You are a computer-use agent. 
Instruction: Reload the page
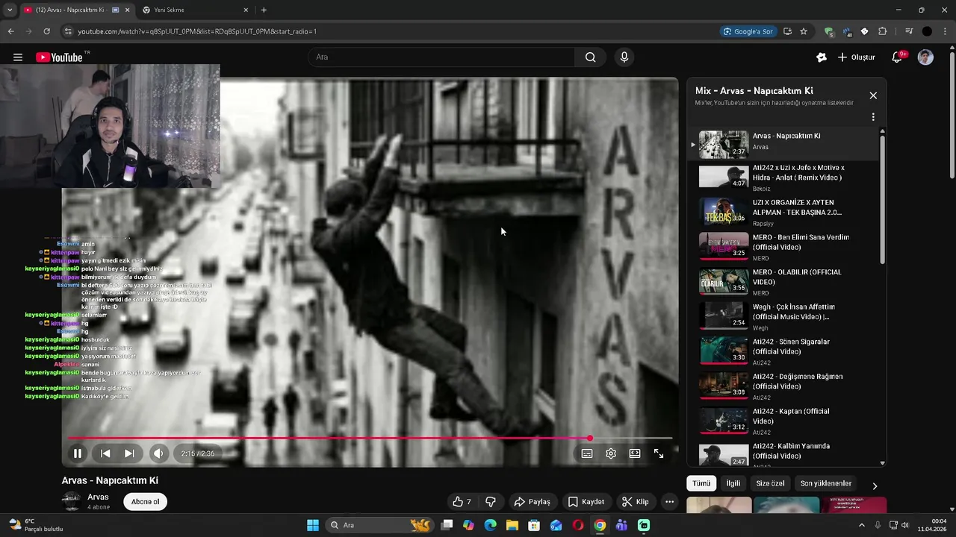46,31
